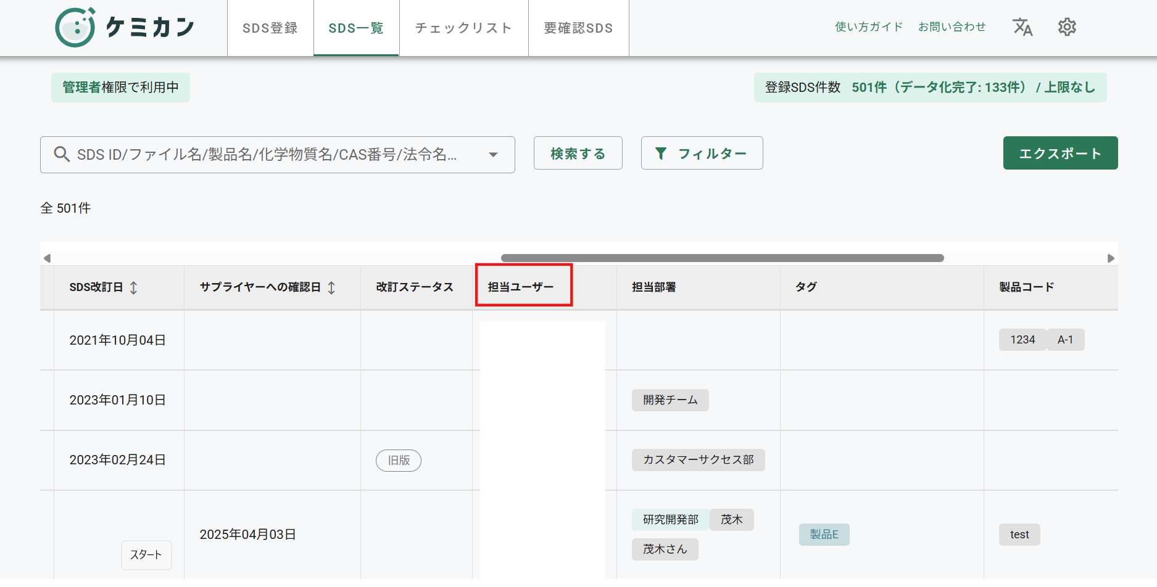The width and height of the screenshot is (1157, 587).
Task: Sort by SDS改訂日 arrows icon
Action: point(133,287)
